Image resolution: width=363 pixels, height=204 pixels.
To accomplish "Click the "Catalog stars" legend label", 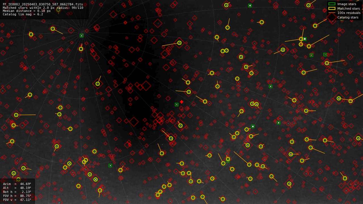I will pyautogui.click(x=348, y=17).
